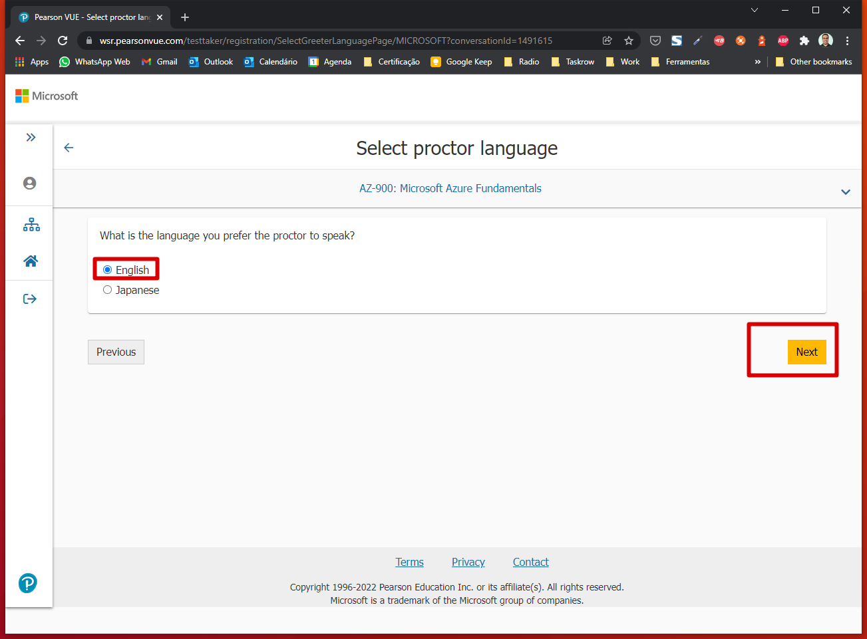867x639 pixels.
Task: Open the Chrome profile avatar
Action: [x=826, y=41]
